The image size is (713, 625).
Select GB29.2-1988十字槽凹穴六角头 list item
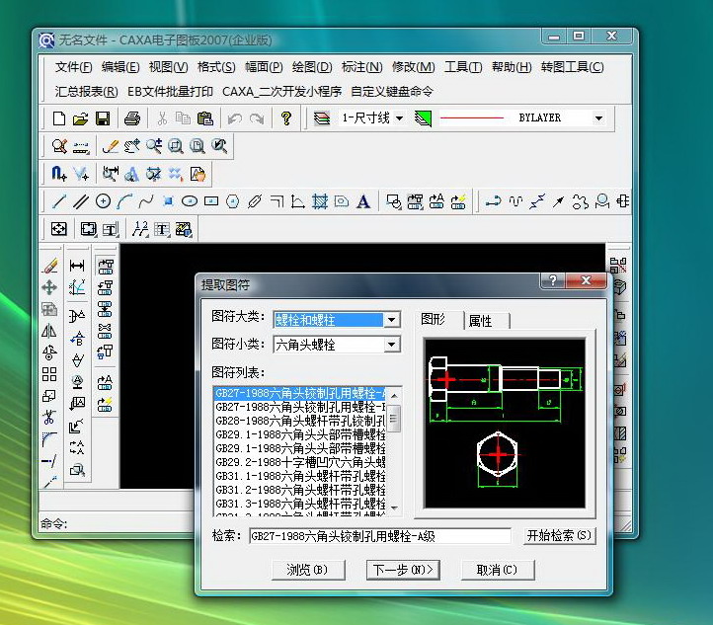pyautogui.click(x=299, y=462)
